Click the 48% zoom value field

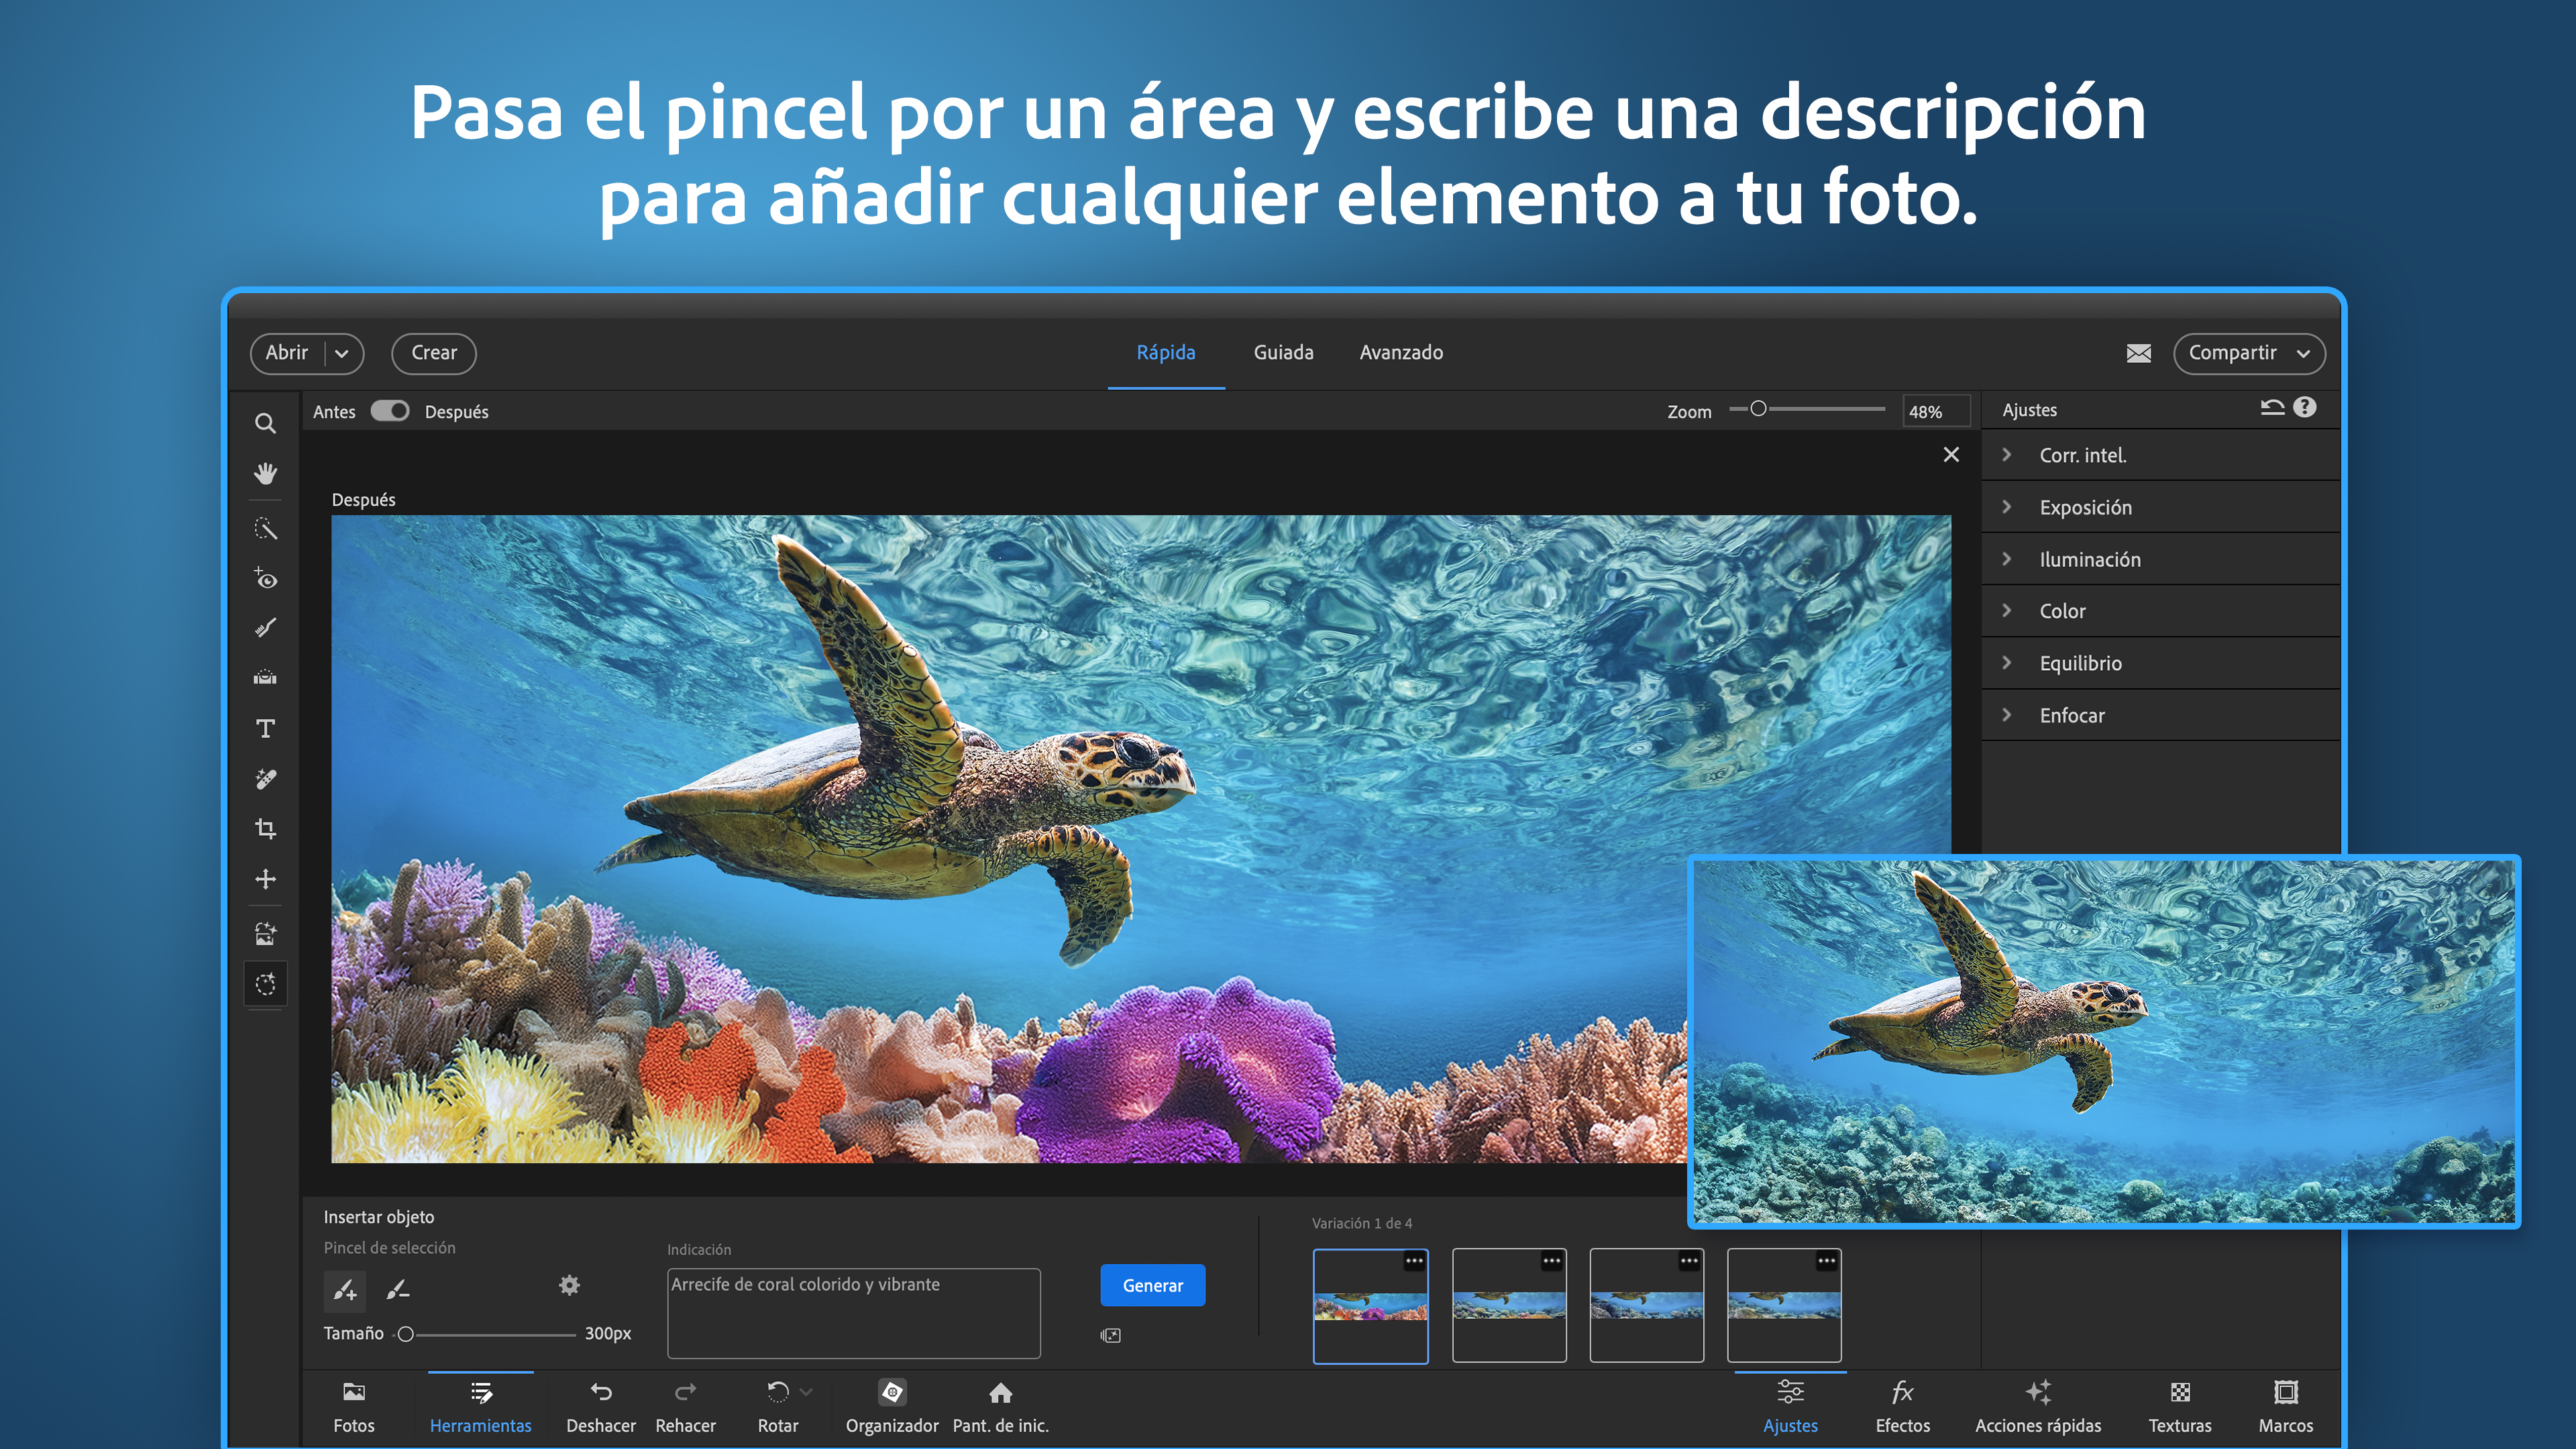click(x=1936, y=411)
